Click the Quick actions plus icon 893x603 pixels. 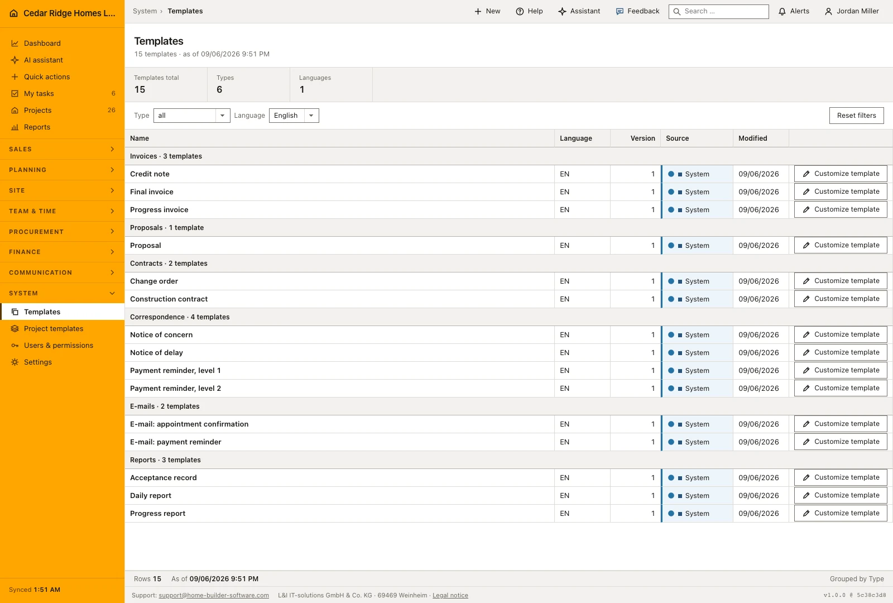click(x=15, y=77)
